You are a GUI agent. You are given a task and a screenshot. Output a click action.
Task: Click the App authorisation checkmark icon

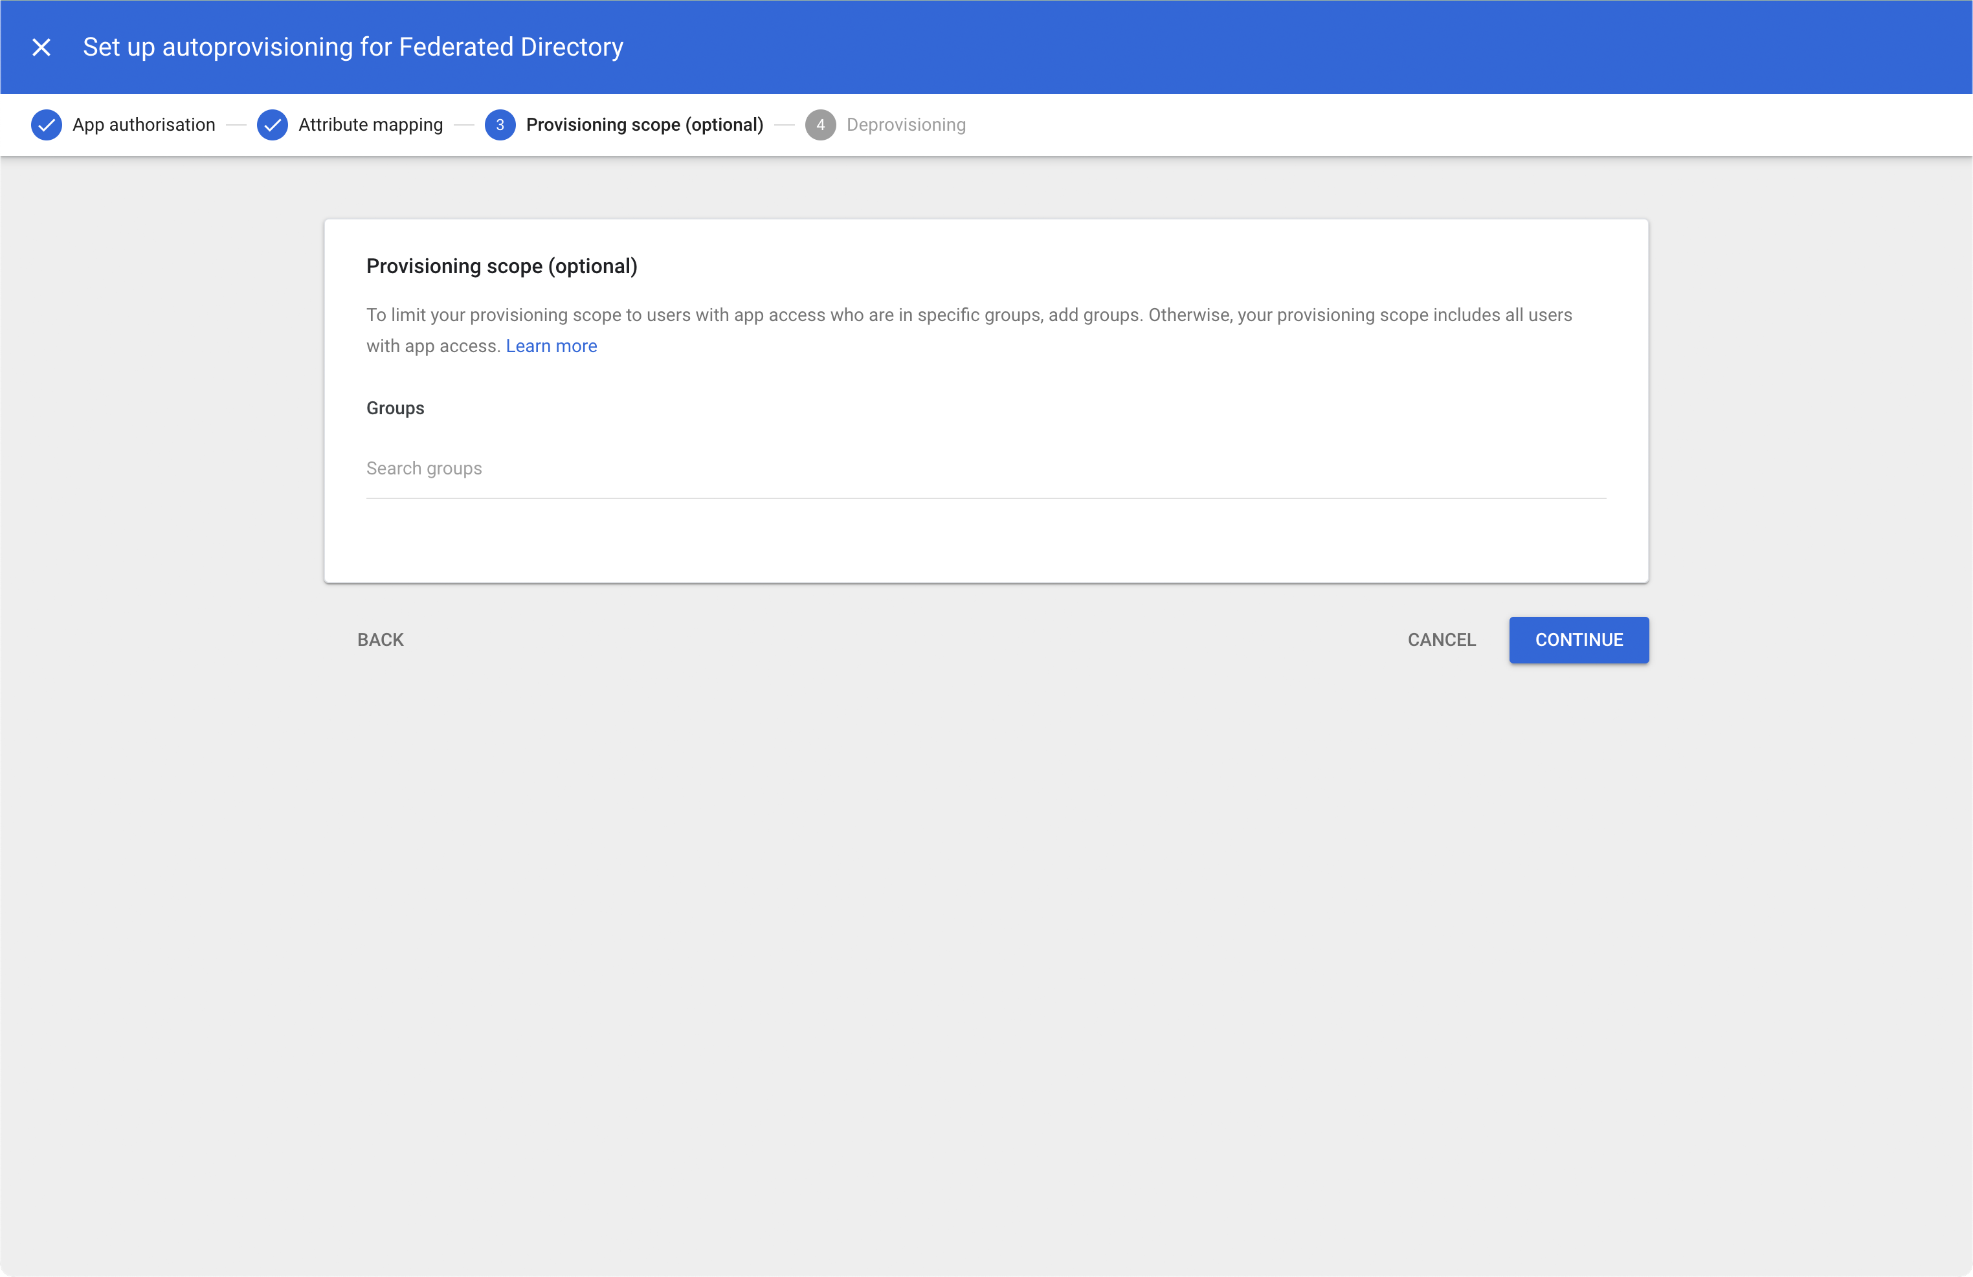47,125
